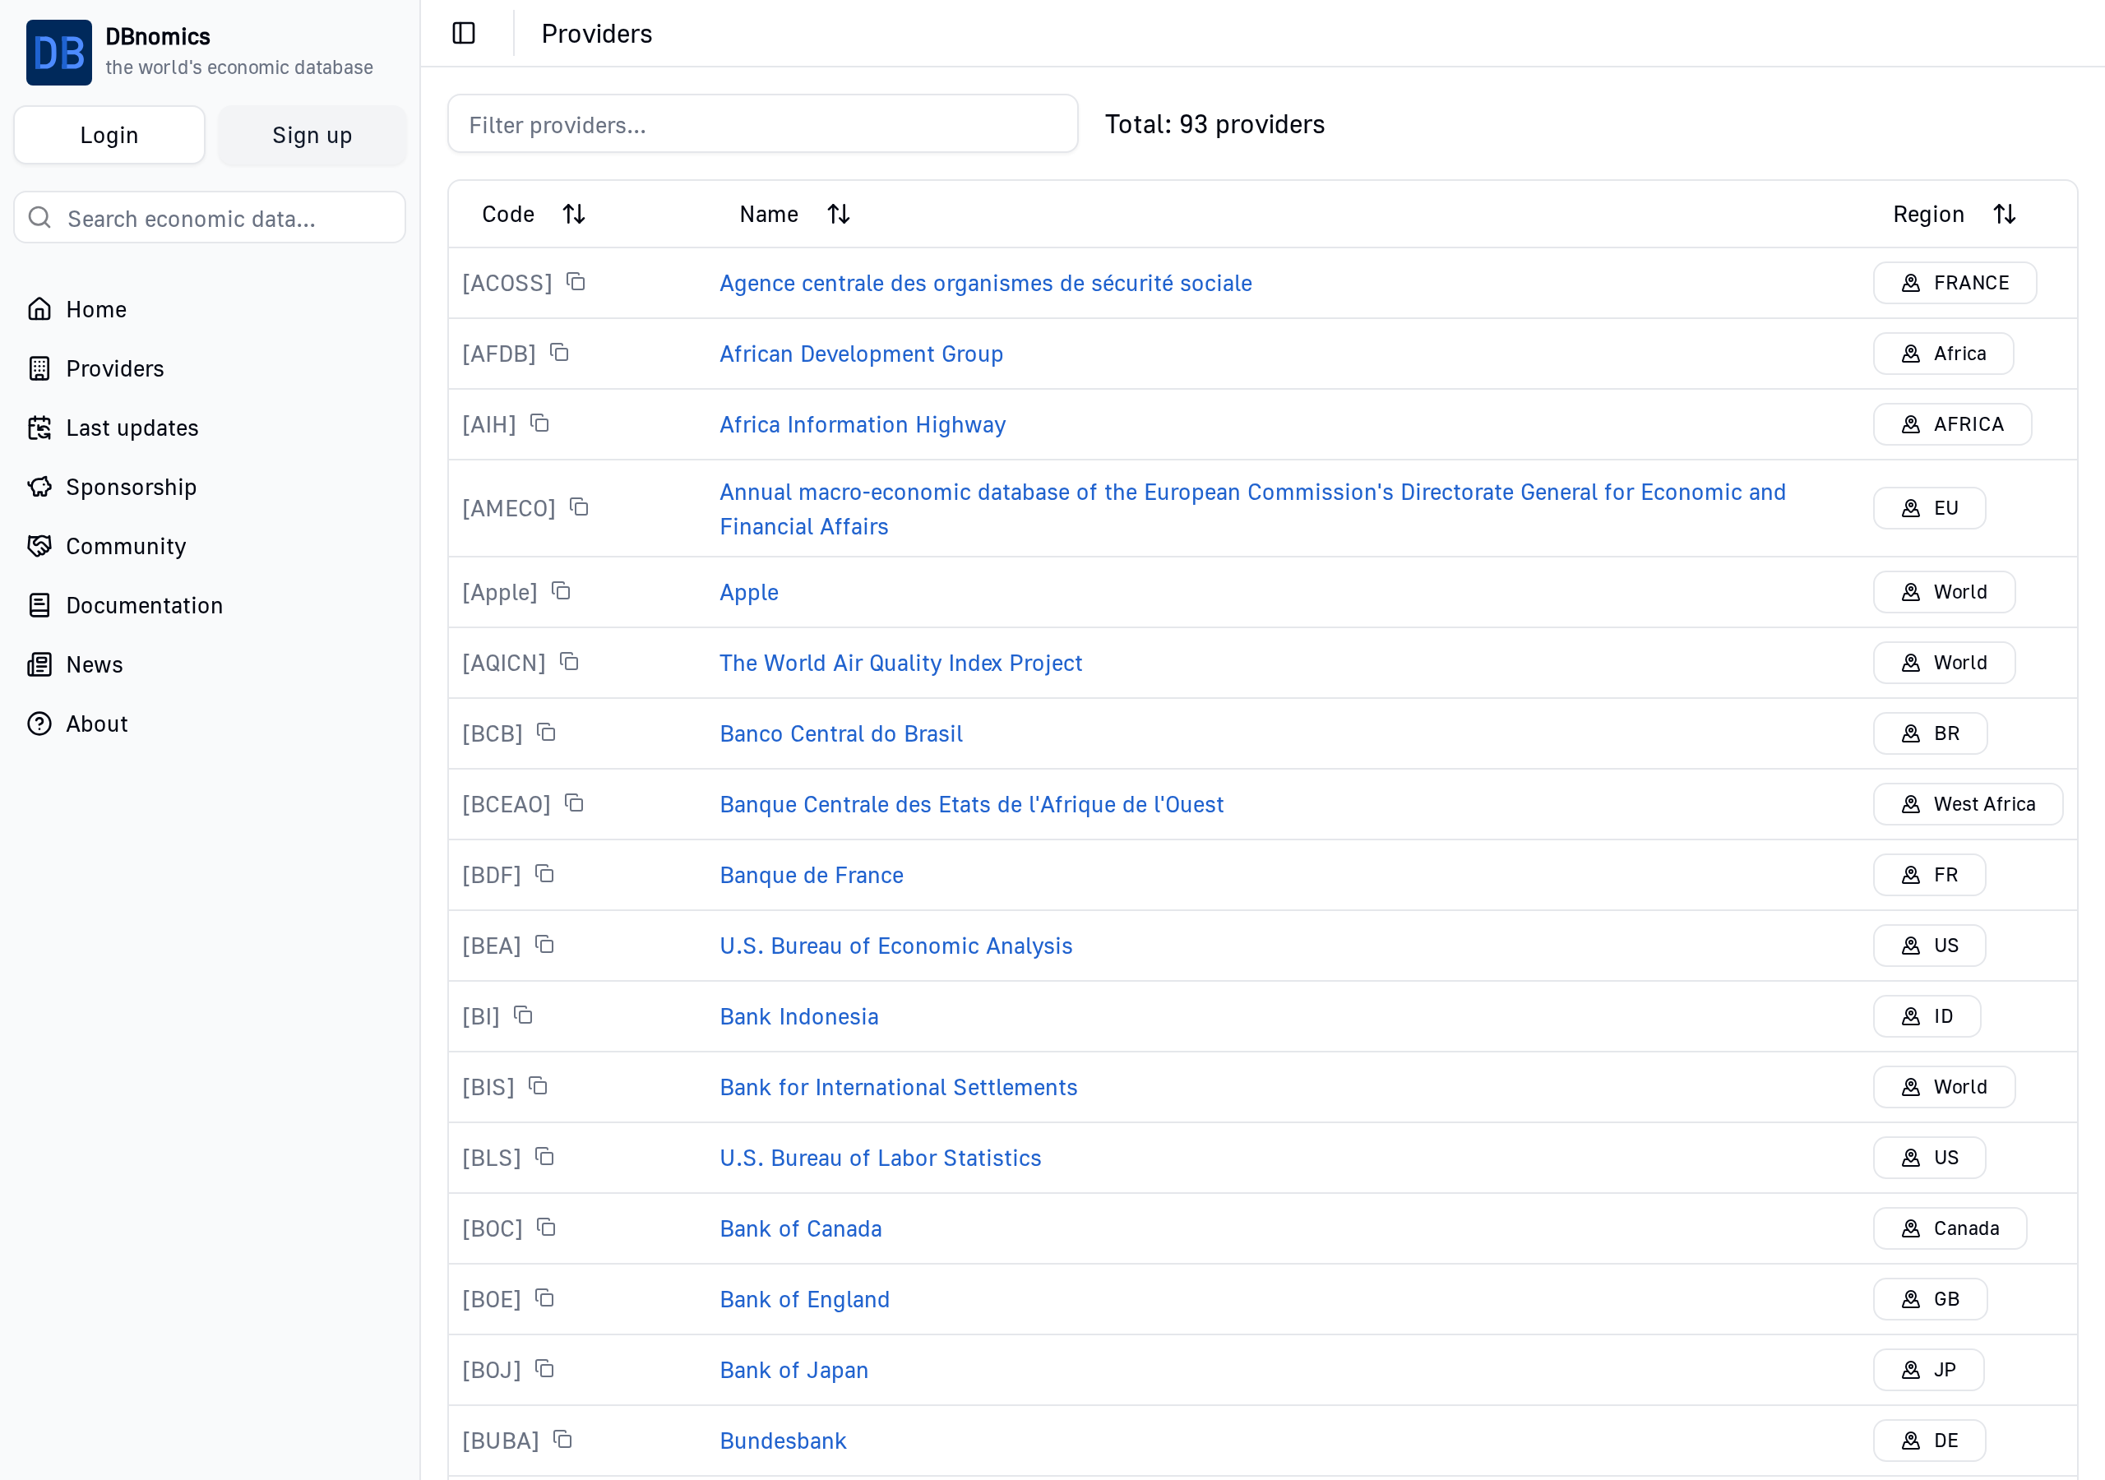Copy the BOJ provider code
Viewport: 2105px width, 1480px height.
pyautogui.click(x=544, y=1367)
